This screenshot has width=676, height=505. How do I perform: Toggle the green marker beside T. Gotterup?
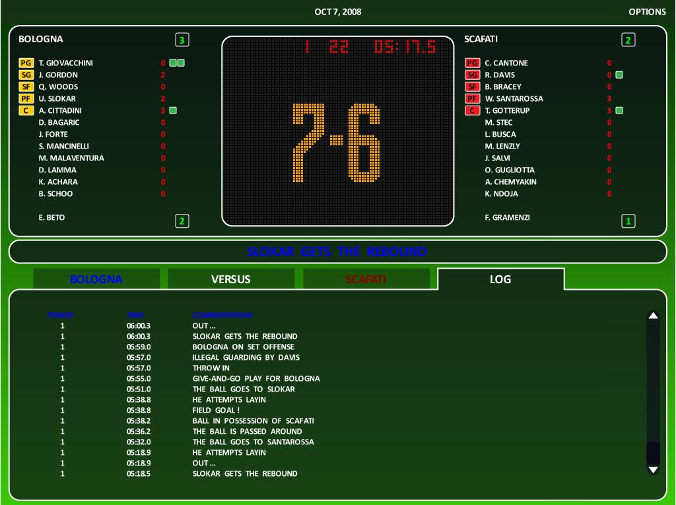(x=619, y=110)
